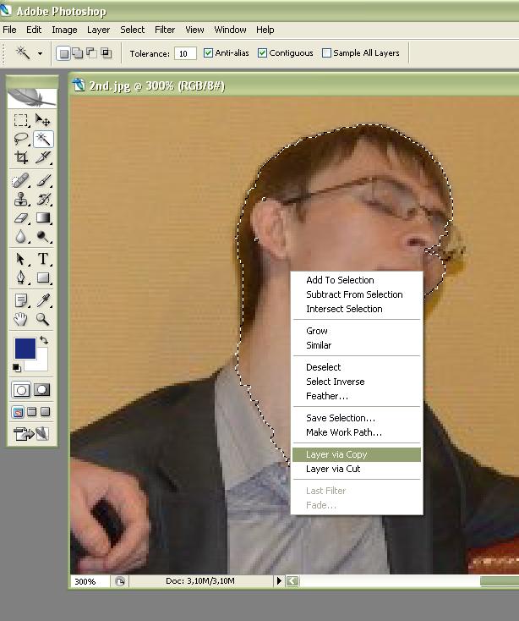Open the Window menu

click(230, 30)
